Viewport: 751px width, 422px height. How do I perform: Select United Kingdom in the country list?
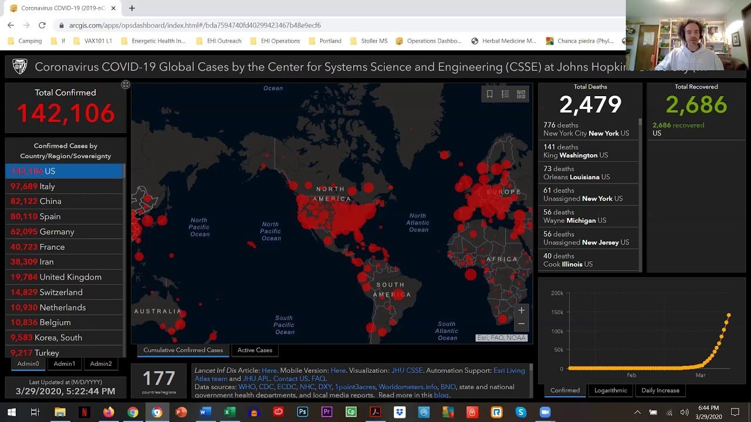[x=65, y=277]
